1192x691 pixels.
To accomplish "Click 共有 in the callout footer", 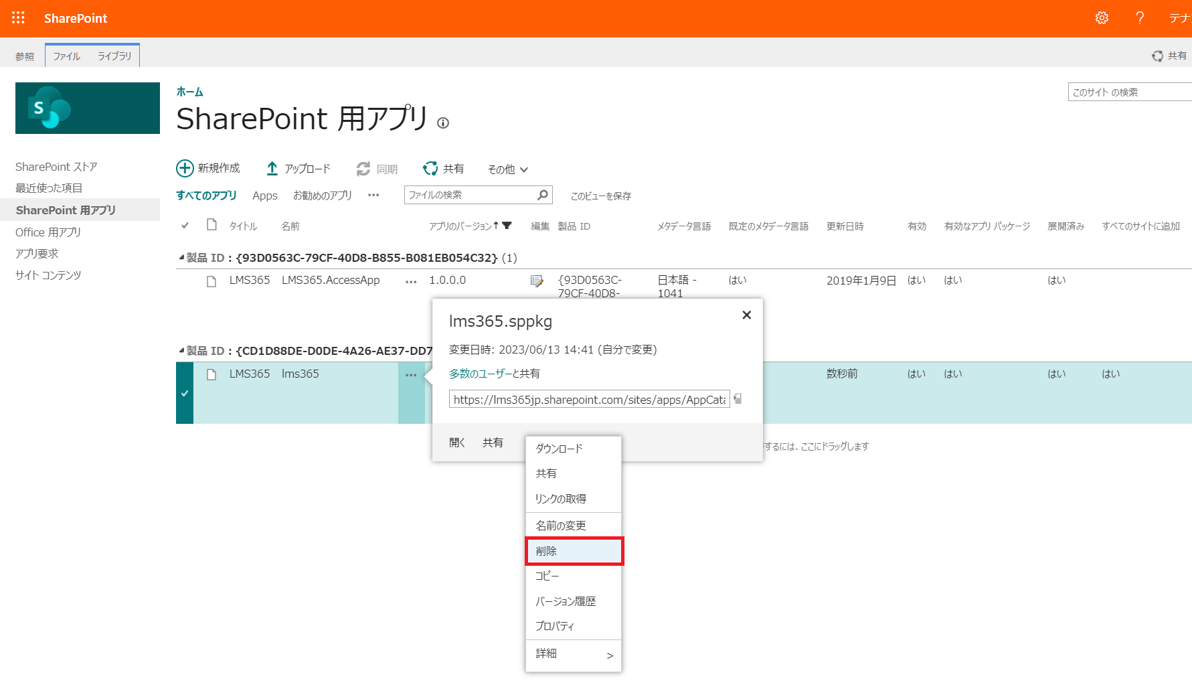I will pos(493,443).
